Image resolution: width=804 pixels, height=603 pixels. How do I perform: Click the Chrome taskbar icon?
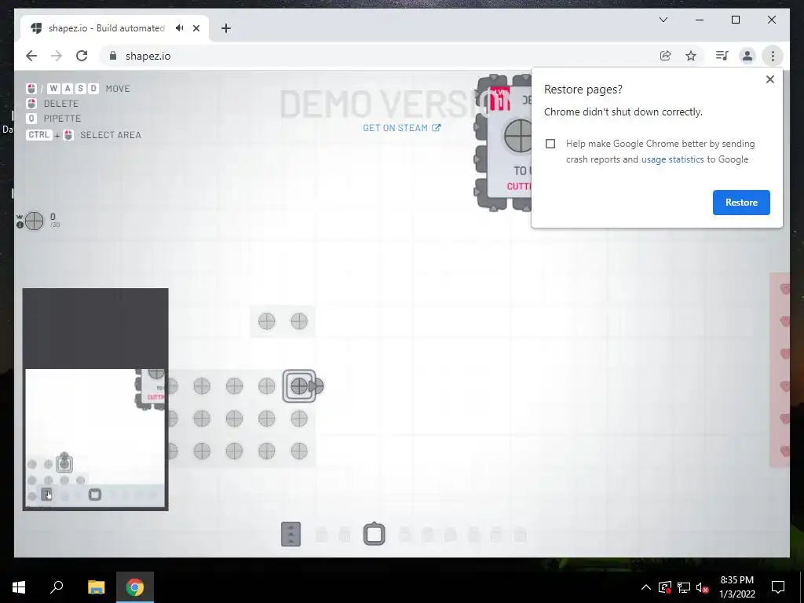[135, 587]
